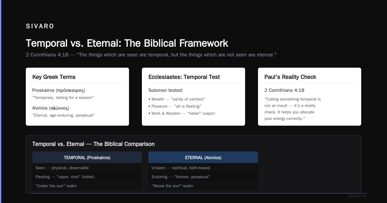Screen dimensions: 387x203
Task: Click the "ETERNAL (Aionios)" column header
Action: (203, 158)
